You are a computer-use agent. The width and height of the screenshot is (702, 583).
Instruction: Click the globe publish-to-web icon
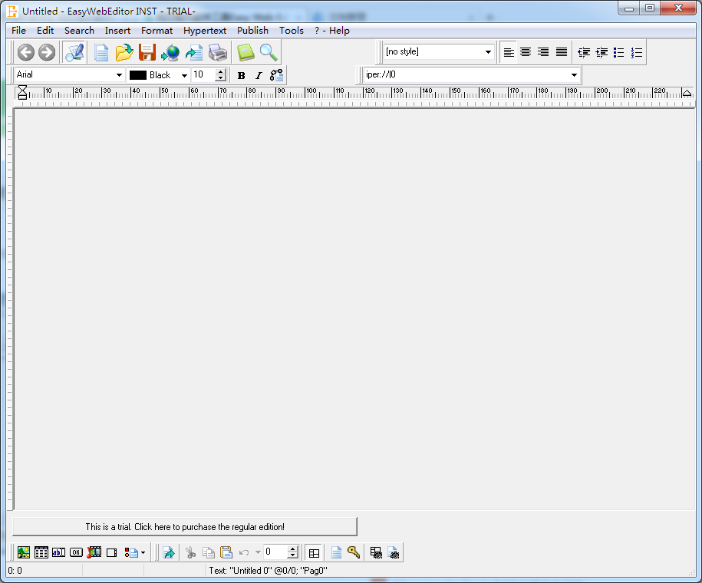click(170, 53)
